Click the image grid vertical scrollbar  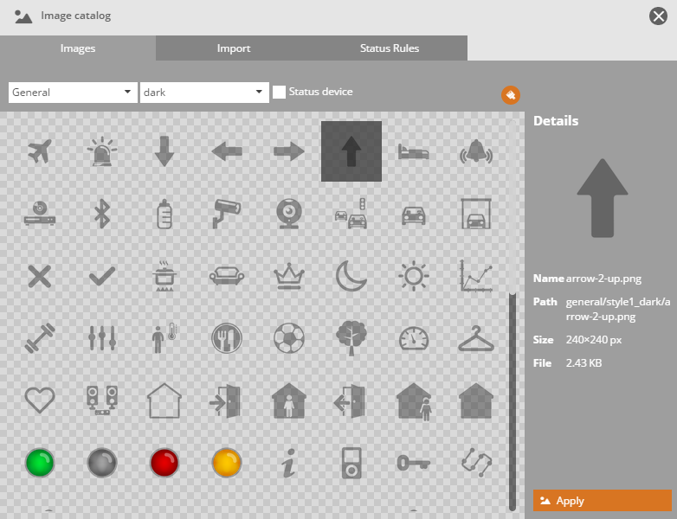pyautogui.click(x=512, y=389)
